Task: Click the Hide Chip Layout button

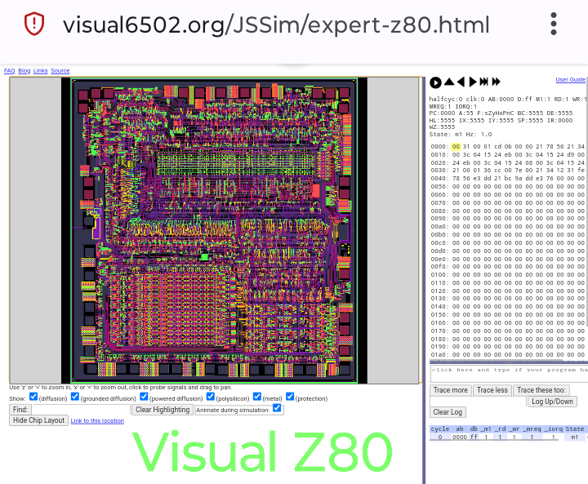Action: click(x=38, y=420)
